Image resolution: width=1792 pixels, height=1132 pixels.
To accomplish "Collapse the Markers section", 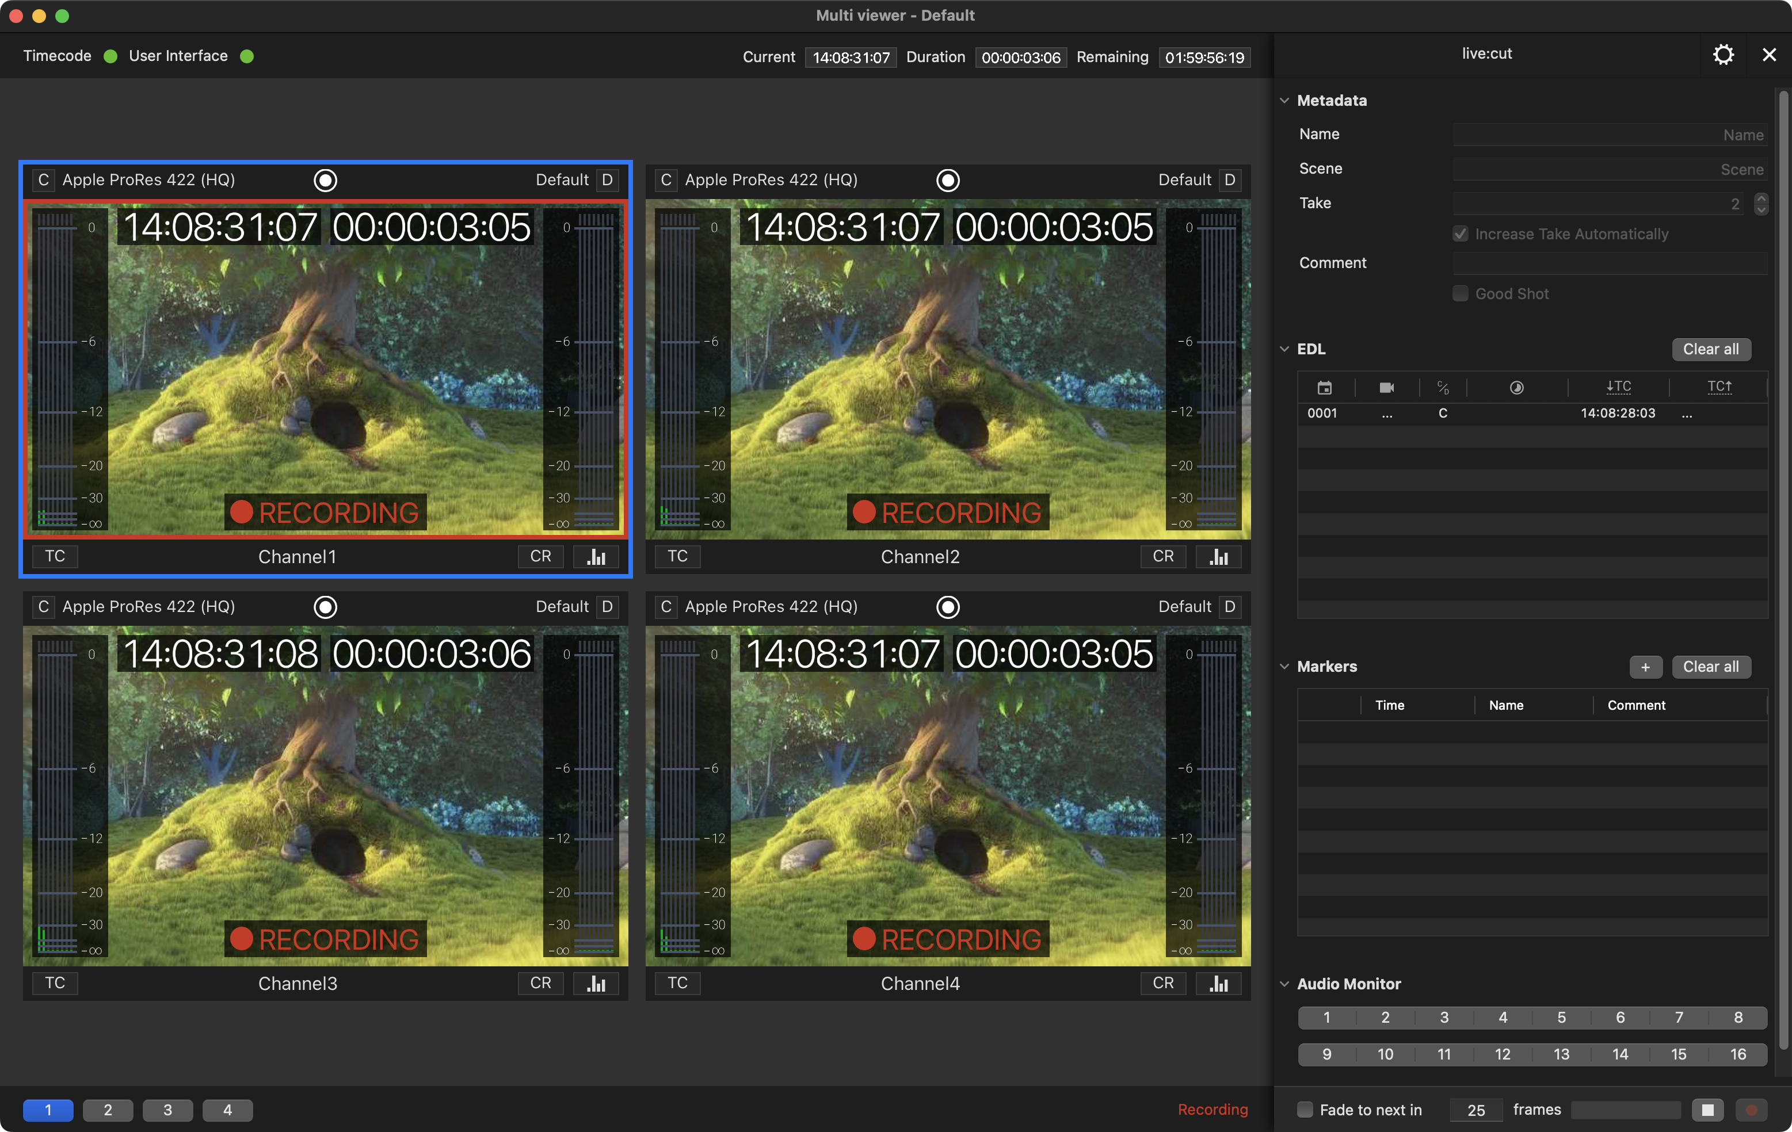I will (x=1284, y=667).
